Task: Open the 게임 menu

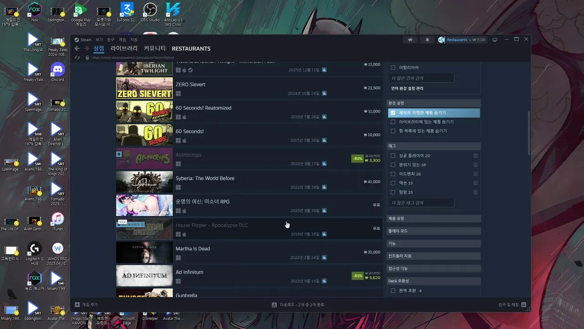Action: coord(122,40)
